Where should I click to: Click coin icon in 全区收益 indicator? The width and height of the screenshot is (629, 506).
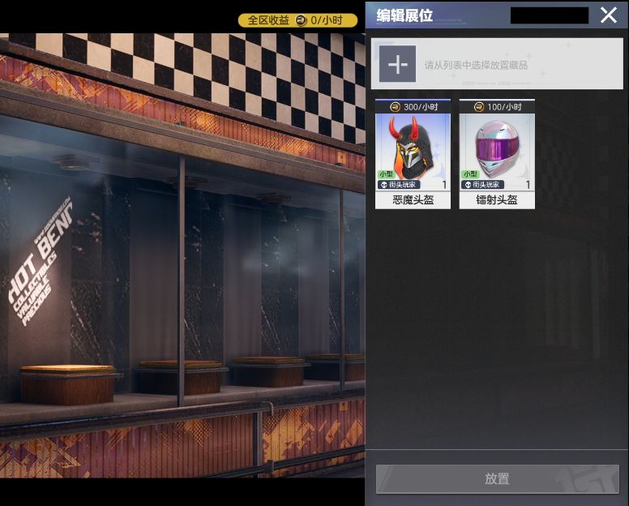301,20
